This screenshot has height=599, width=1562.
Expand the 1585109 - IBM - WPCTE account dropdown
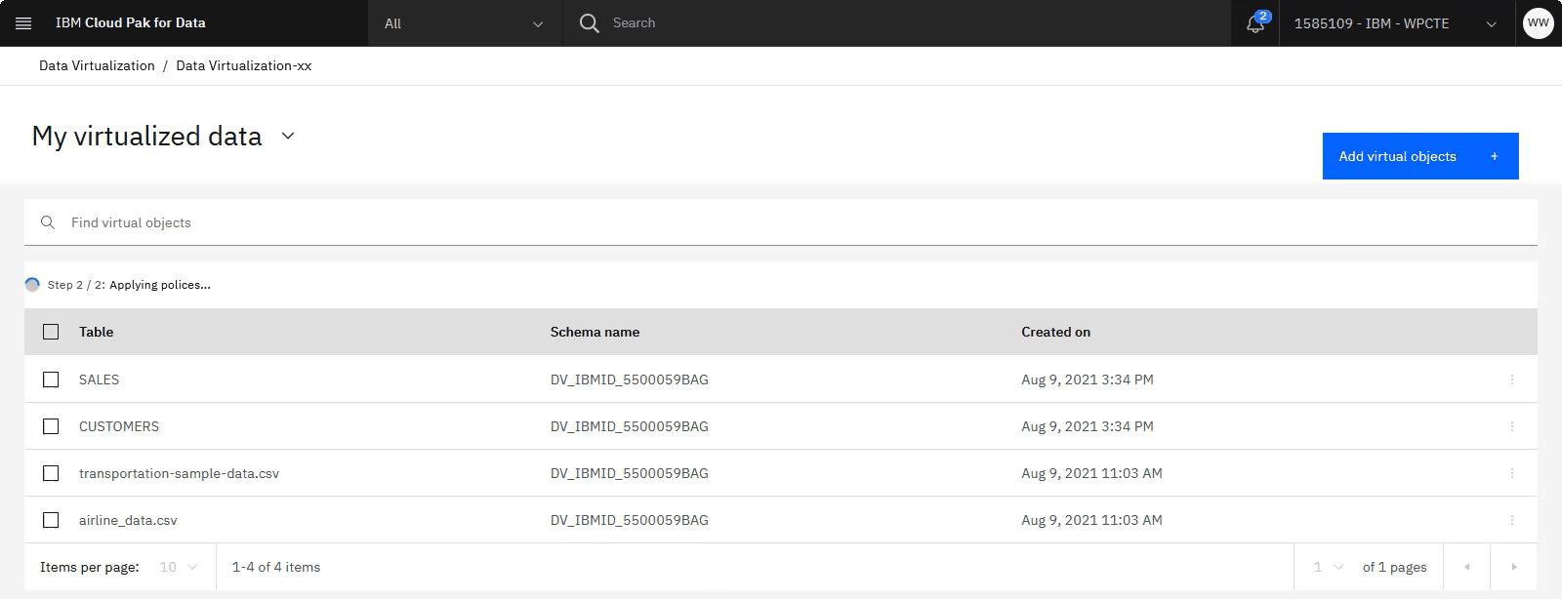pos(1395,23)
